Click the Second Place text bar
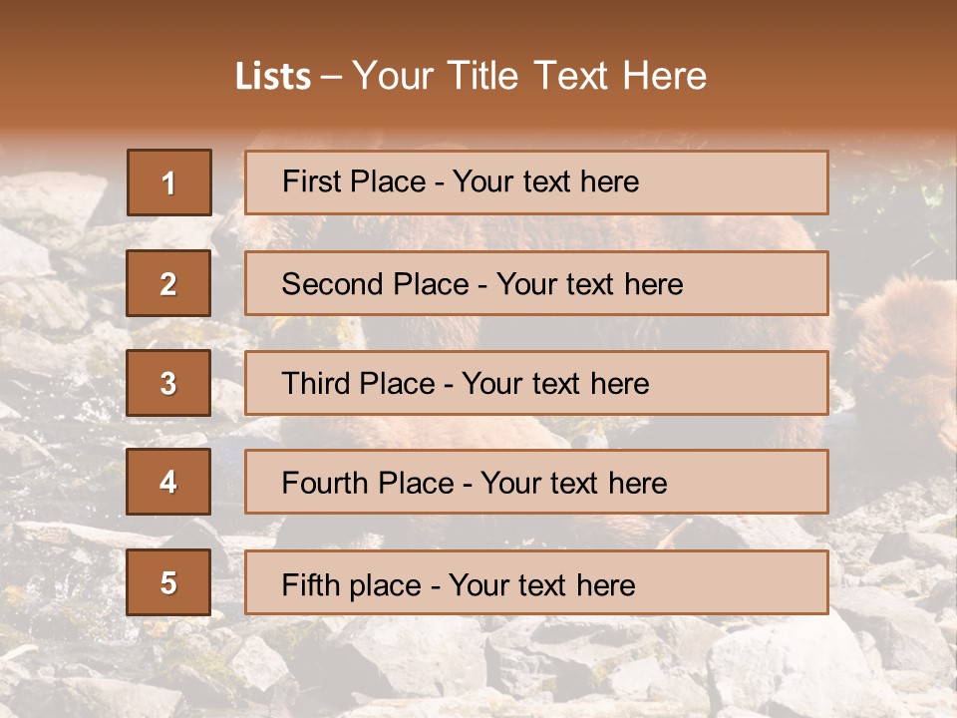Viewport: 957px width, 718px height. [x=536, y=283]
